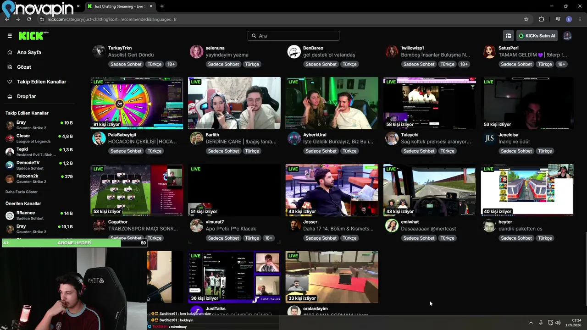This screenshot has width=587, height=330.
Task: Open selenuna's channel avatar
Action: [x=196, y=51]
